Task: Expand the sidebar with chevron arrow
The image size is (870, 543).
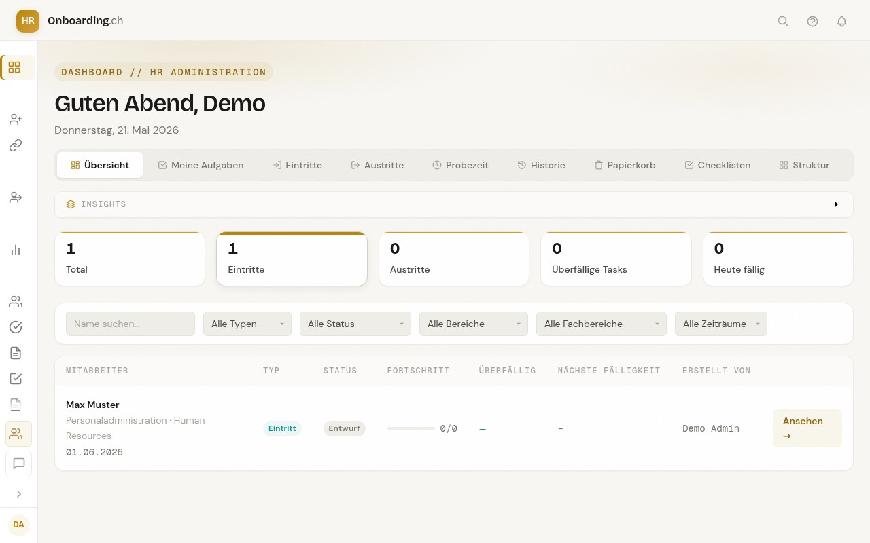Action: click(19, 494)
